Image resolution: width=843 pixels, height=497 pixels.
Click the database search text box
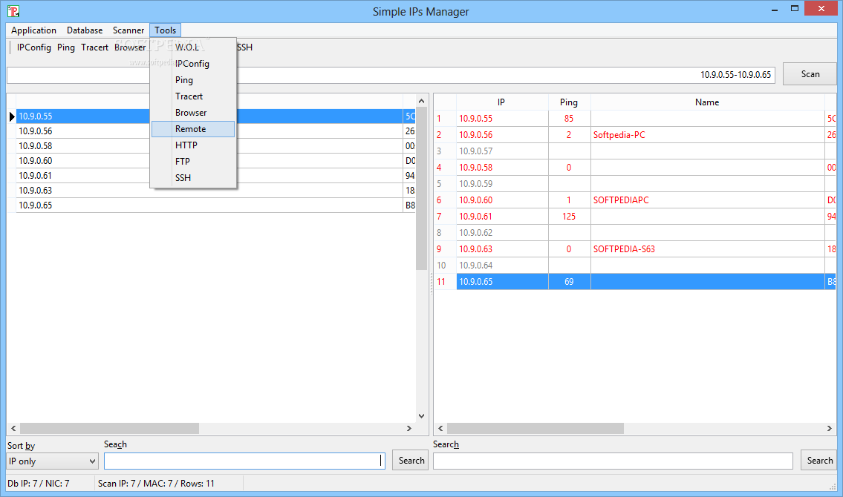(244, 461)
